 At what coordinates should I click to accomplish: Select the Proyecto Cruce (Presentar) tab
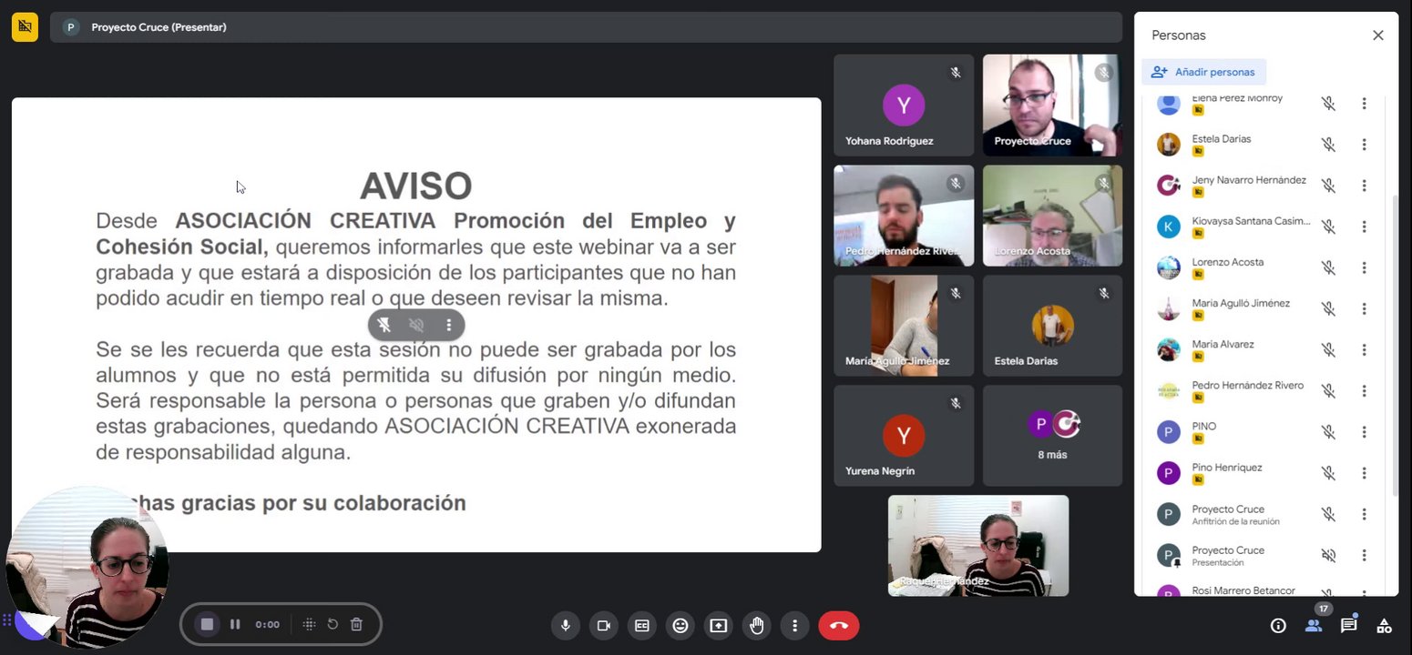588,27
